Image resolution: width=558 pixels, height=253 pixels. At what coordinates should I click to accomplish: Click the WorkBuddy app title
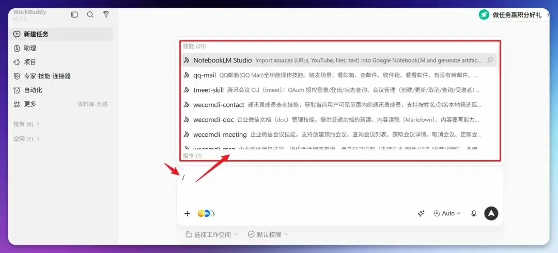coord(30,12)
